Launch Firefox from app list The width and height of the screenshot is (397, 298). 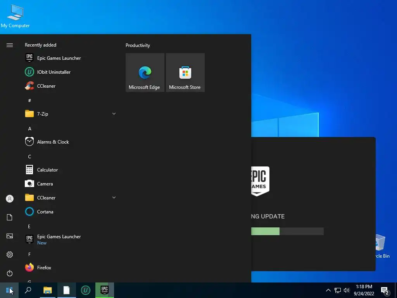71,267
